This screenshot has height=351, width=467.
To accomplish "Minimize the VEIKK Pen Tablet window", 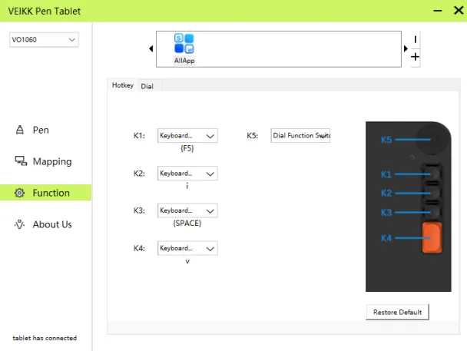I will click(438, 11).
